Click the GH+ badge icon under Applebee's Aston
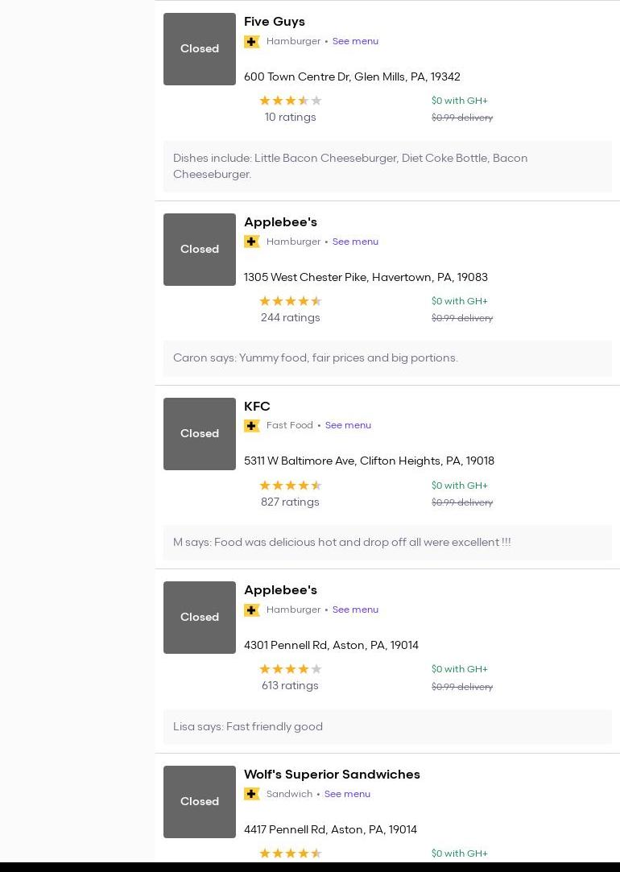This screenshot has height=872, width=620. tap(252, 610)
